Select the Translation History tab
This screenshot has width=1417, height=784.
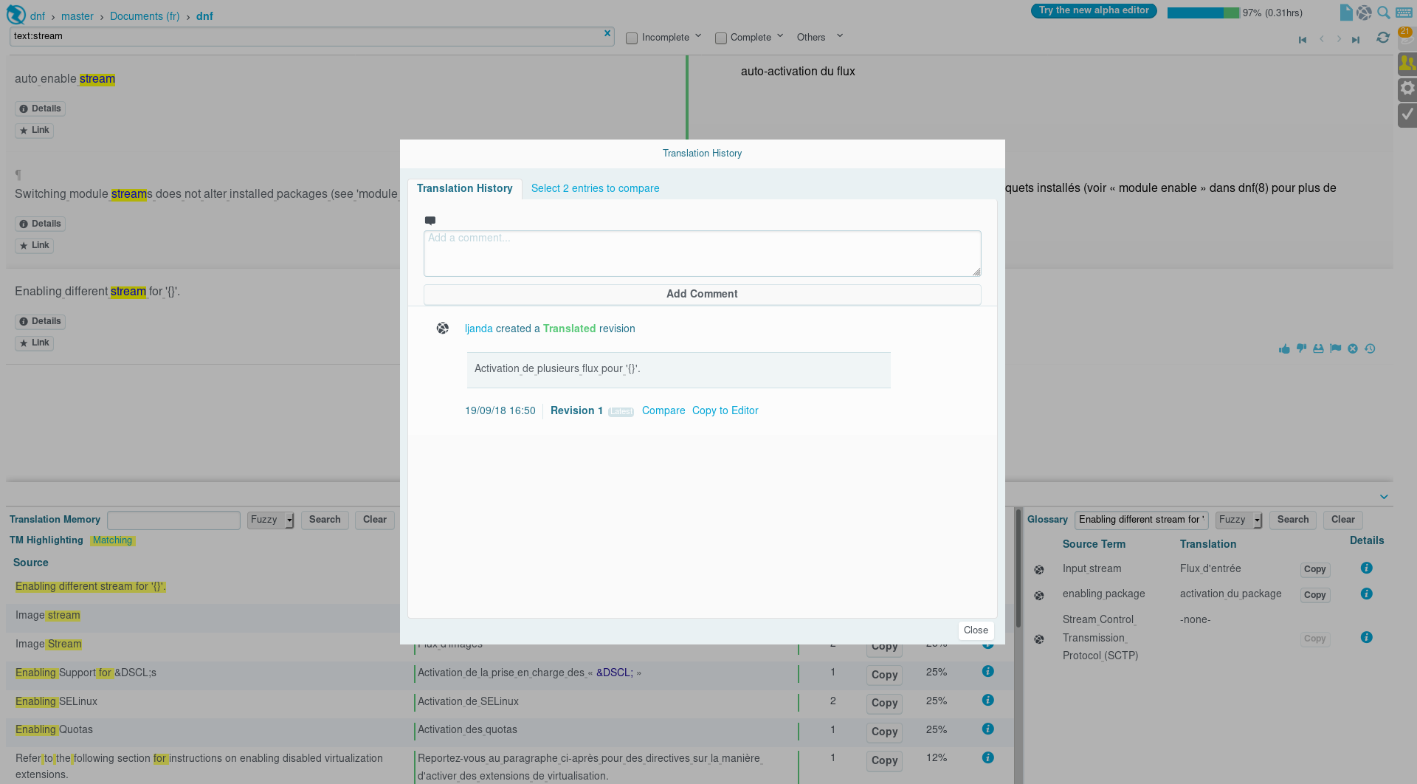[x=465, y=188]
